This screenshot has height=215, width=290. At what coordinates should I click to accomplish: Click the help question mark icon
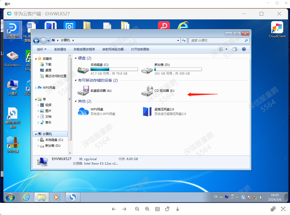point(244,49)
